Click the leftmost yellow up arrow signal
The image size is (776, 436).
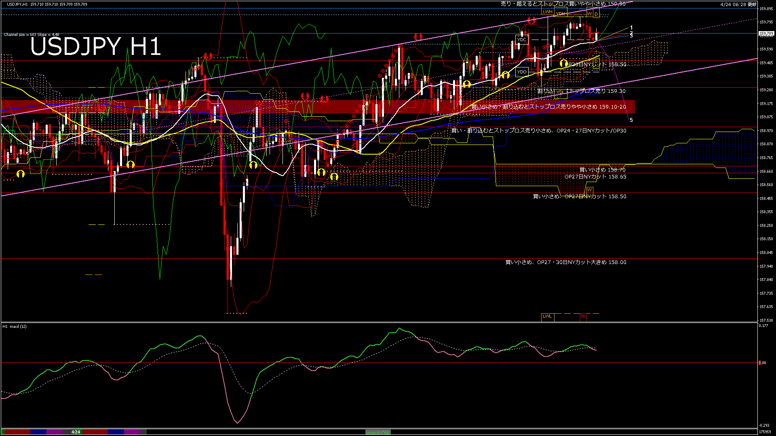[x=20, y=174]
